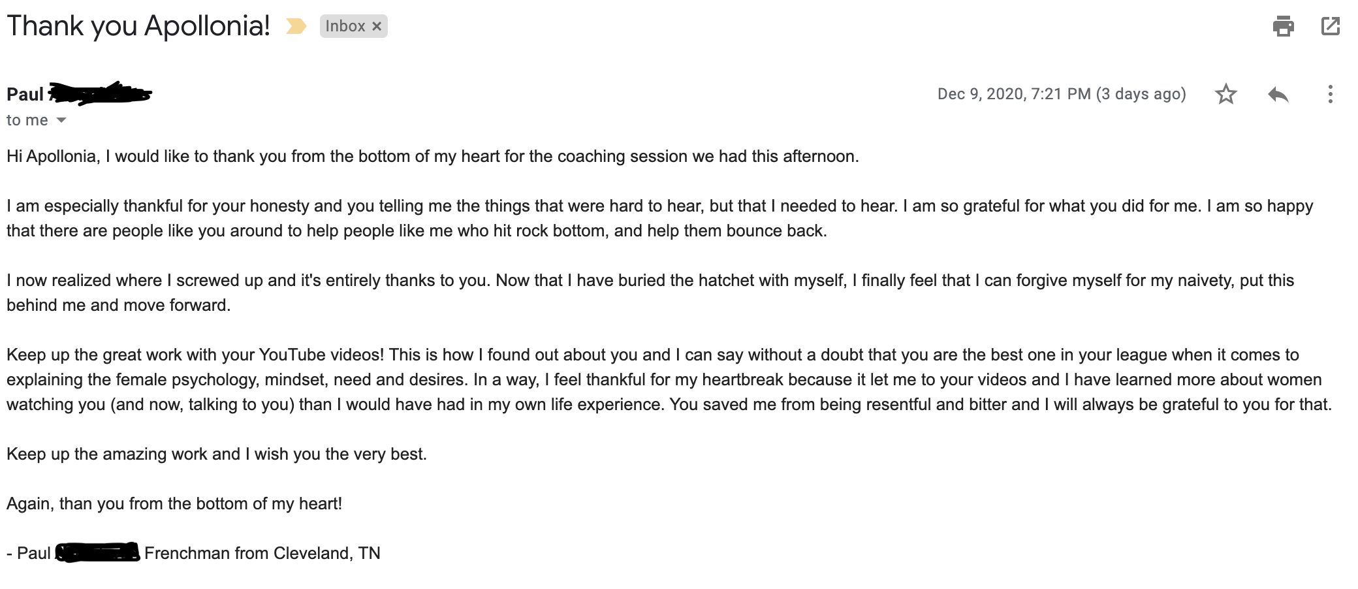This screenshot has height=589, width=1358.
Task: Toggle the yellow importance marker
Action: click(x=296, y=26)
